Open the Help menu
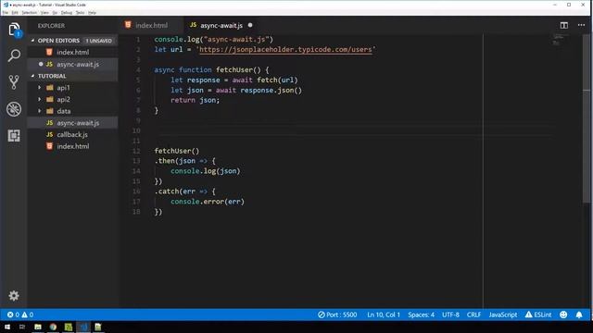This screenshot has height=333, width=593. [92, 12]
